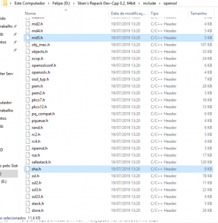The height and width of the screenshot is (223, 218).
Task: Select the ssl3.h file name
Action: pos(36,190)
